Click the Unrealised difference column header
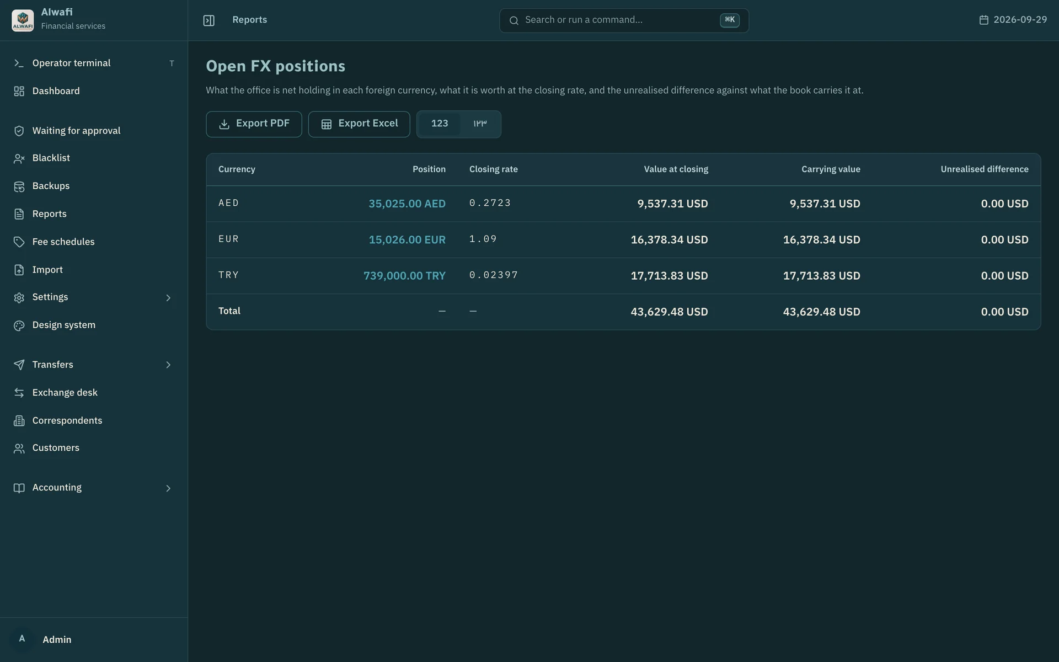The height and width of the screenshot is (662, 1059). pos(984,169)
